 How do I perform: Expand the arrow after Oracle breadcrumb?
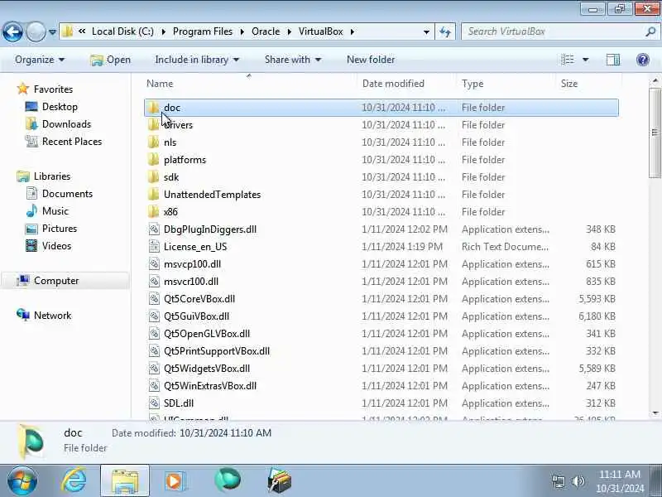(290, 31)
